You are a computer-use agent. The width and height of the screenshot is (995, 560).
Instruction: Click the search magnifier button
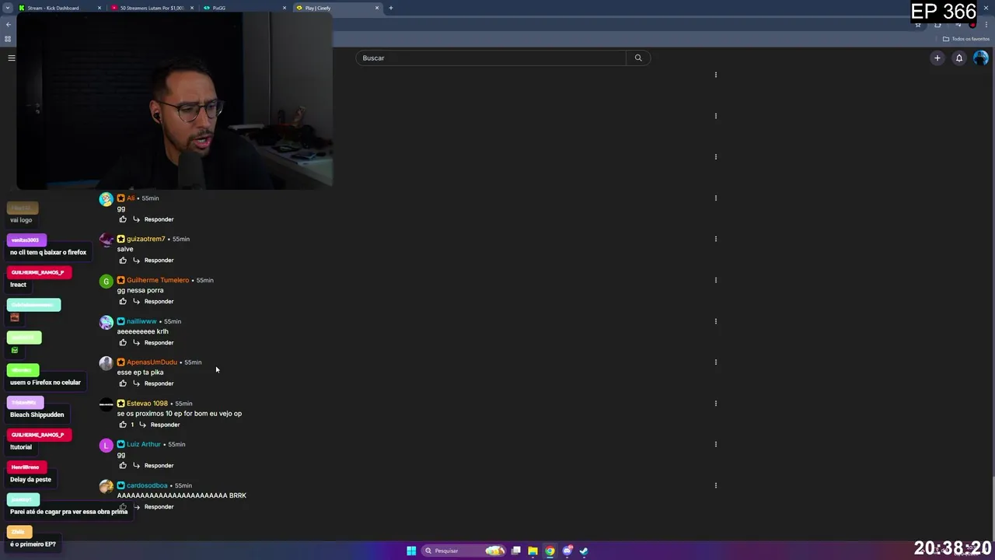[x=638, y=58]
